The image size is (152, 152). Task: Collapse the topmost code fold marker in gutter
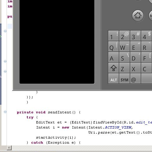tap(5, 31)
